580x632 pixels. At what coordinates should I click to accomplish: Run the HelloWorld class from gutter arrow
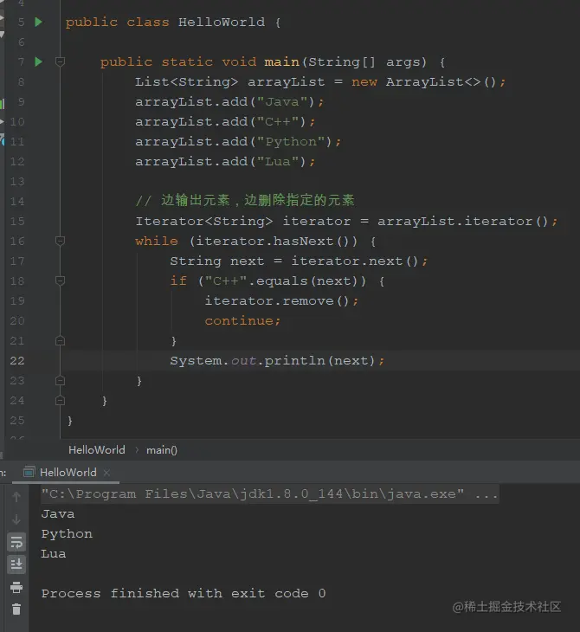tap(39, 22)
